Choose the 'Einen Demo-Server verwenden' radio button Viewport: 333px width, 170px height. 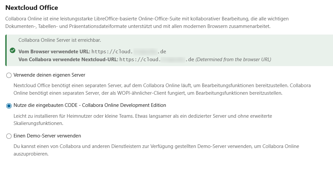pyautogui.click(x=9, y=136)
